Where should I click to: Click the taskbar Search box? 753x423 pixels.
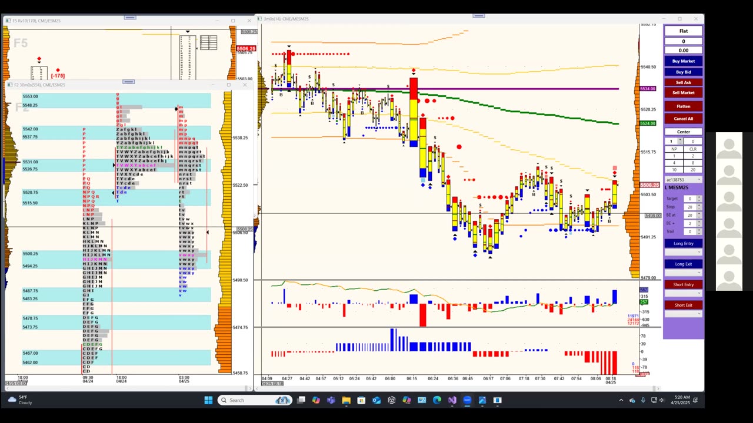point(255,400)
